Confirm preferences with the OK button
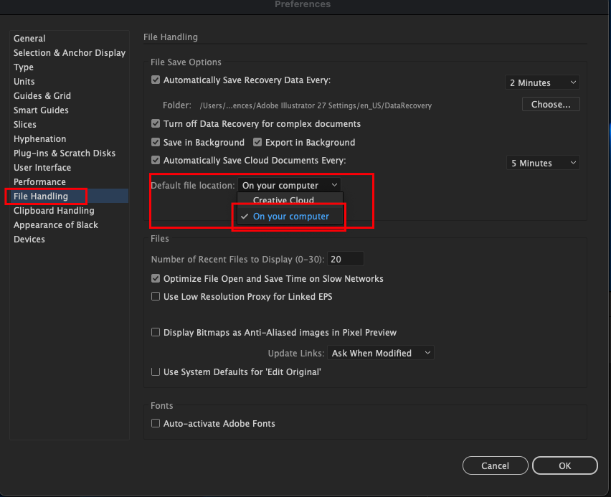The height and width of the screenshot is (497, 611). click(564, 465)
